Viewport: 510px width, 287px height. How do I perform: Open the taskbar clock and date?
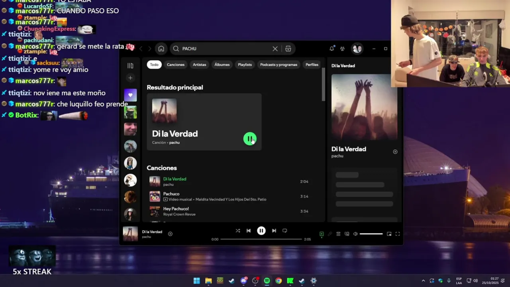490,281
